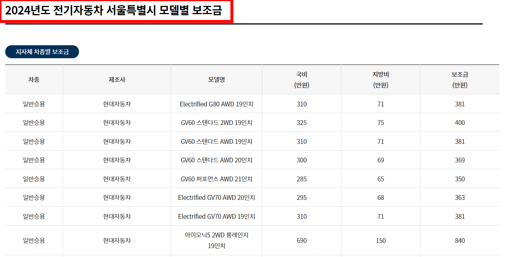The image size is (505, 257).
Task: Click 일반승용 in the GV60 2WD row
Action: coord(34,123)
